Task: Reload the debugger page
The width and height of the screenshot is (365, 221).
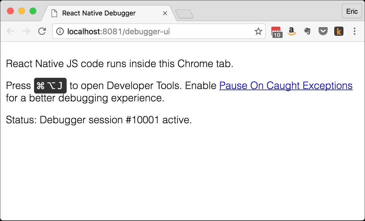Action: (42, 31)
